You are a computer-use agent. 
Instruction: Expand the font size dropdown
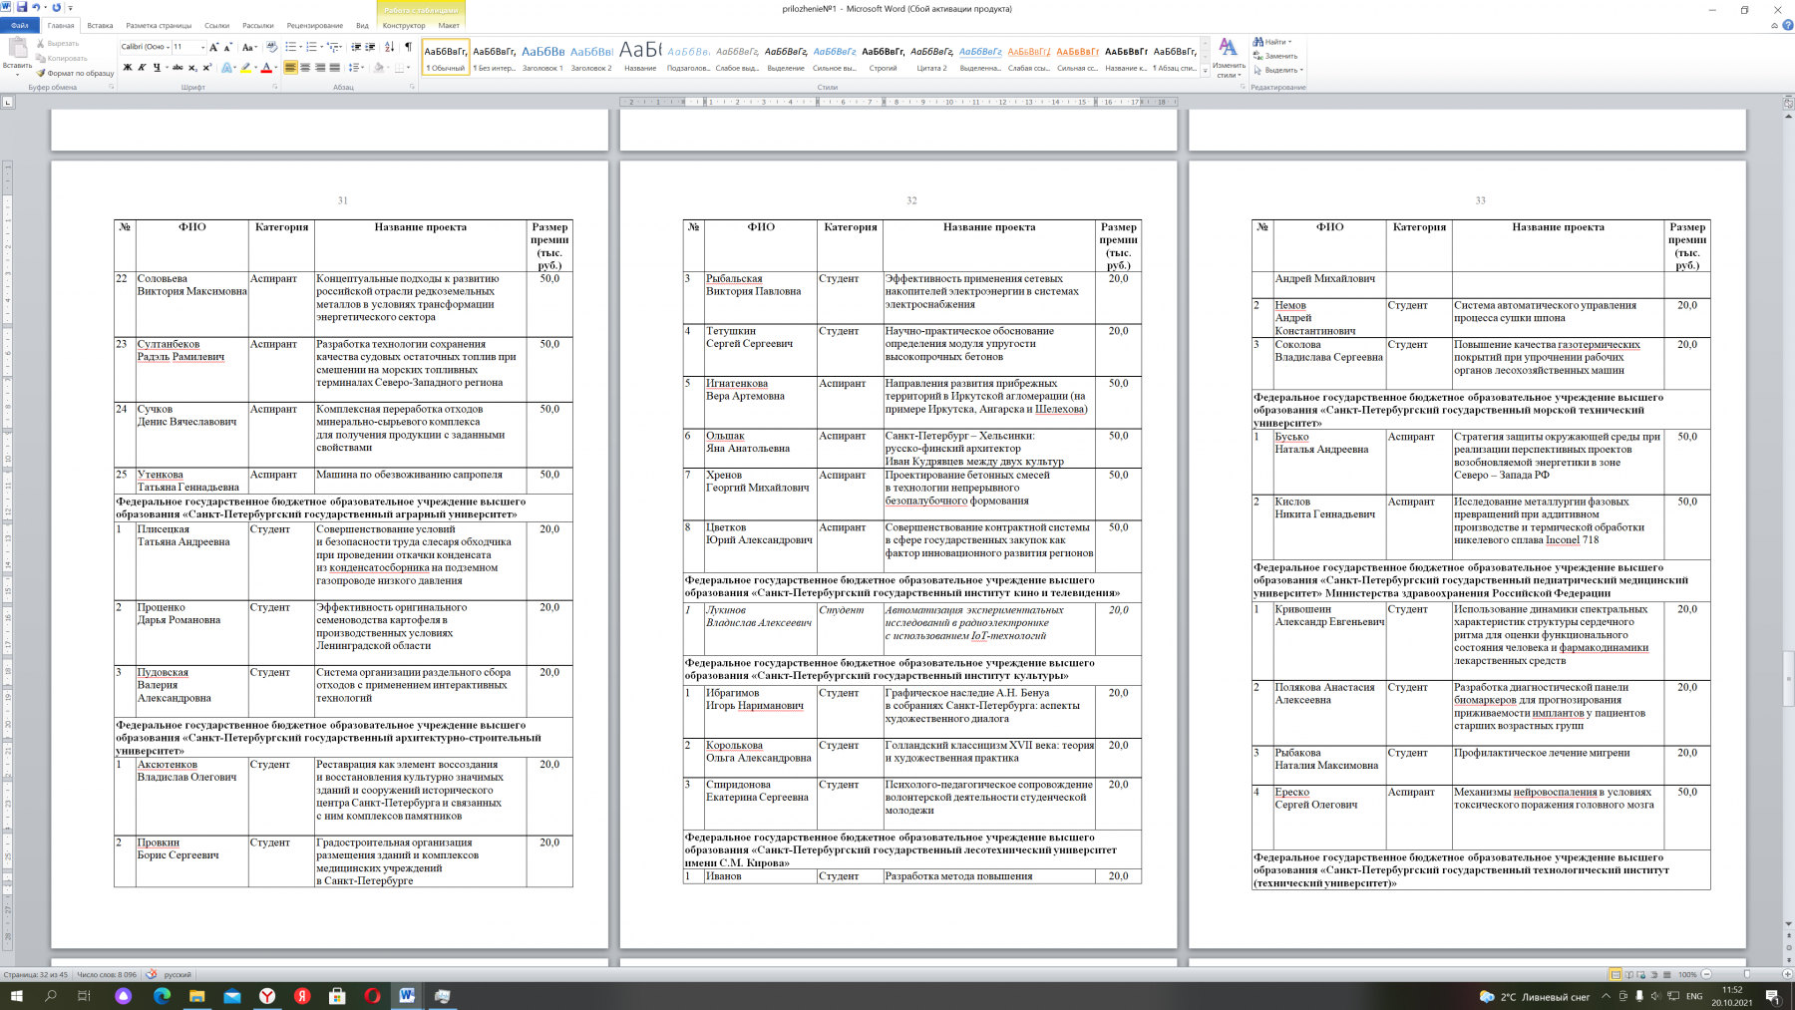tap(202, 47)
